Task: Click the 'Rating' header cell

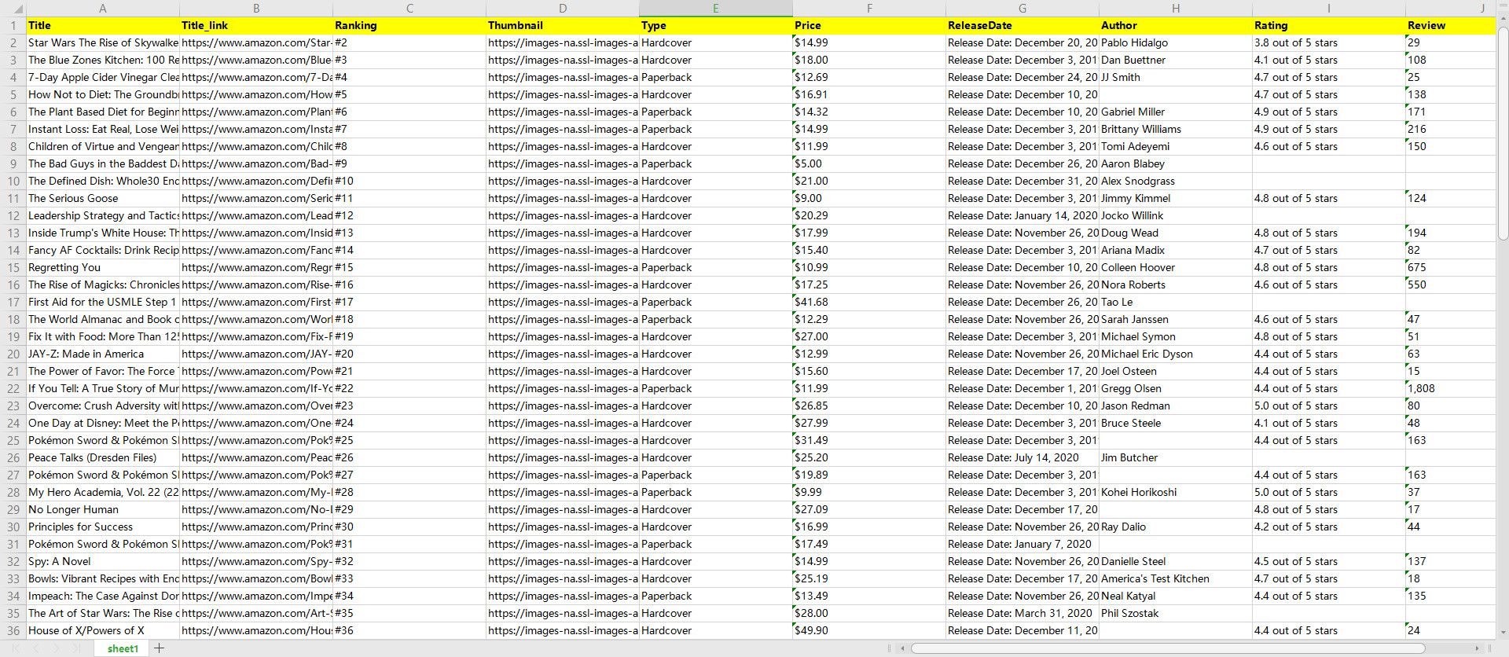Action: [x=1329, y=25]
